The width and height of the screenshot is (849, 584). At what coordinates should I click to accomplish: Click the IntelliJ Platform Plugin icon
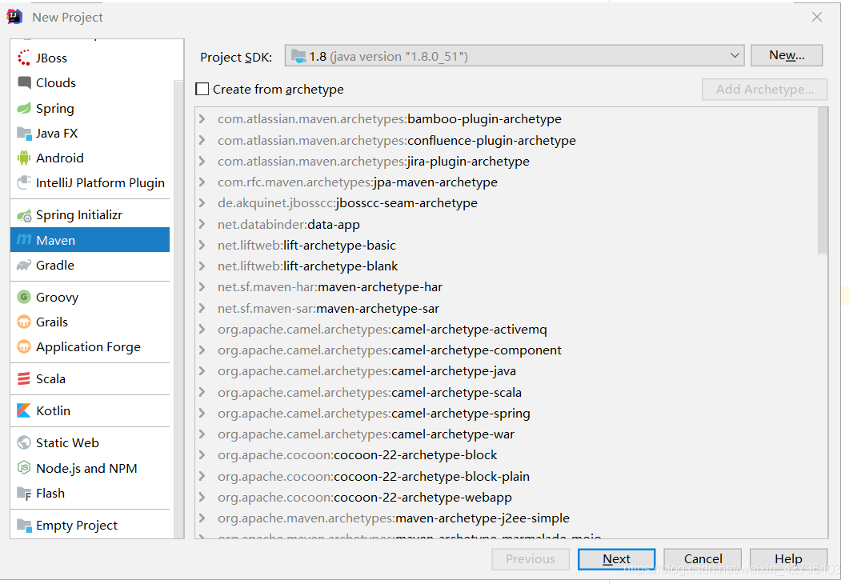tap(24, 183)
